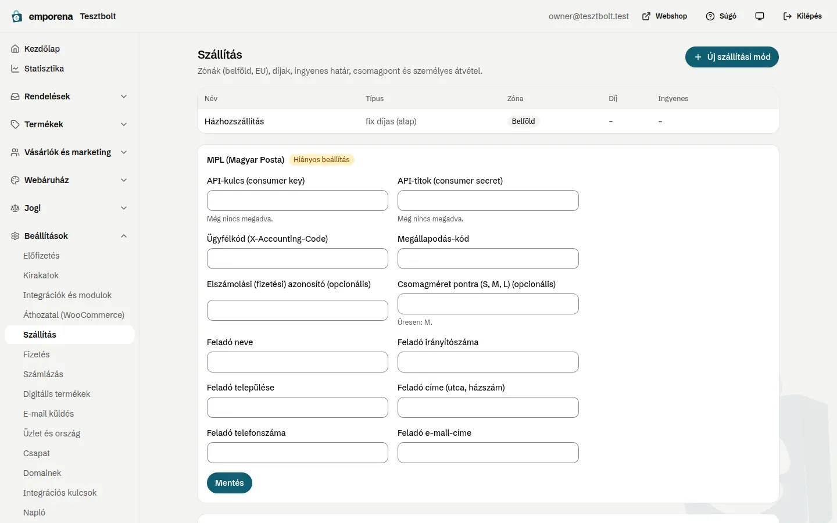Add a new shipping method (Új szállítási mód)
The image size is (837, 523).
[x=732, y=57]
